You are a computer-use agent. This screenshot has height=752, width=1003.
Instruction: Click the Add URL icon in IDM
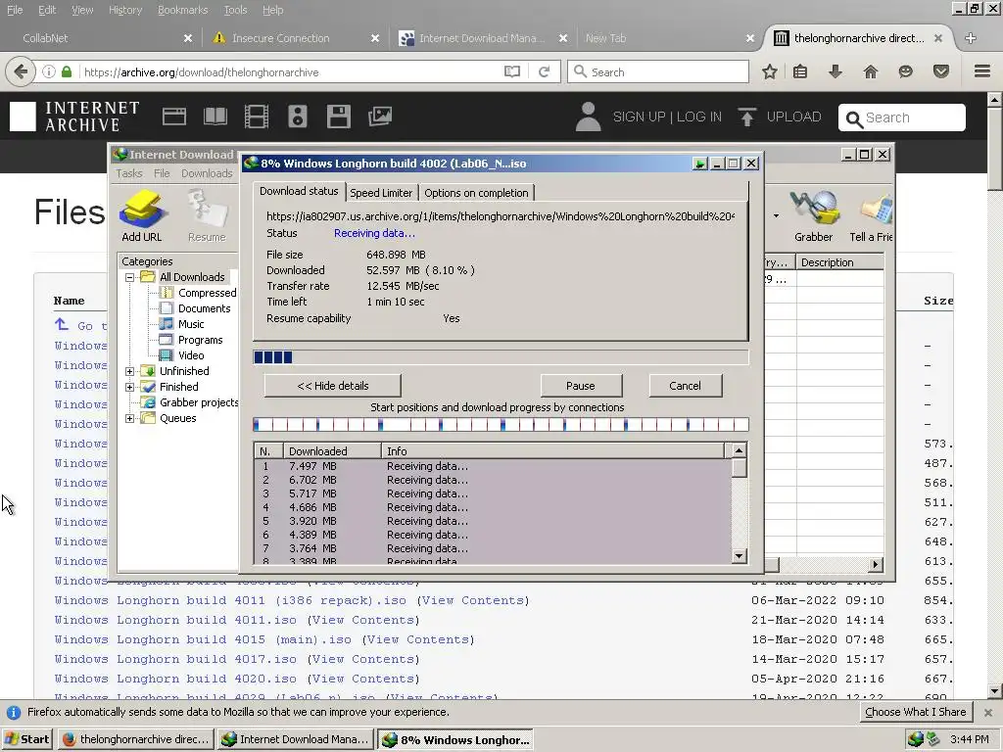tap(143, 215)
